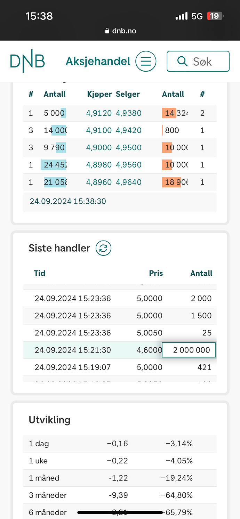Select seller price 4,9640
Screen dimensions: 240x519
(x=129, y=182)
